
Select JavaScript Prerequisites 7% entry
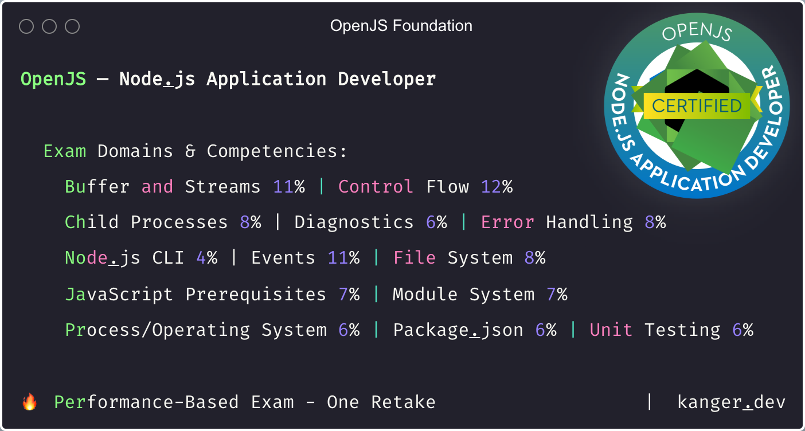pos(212,295)
